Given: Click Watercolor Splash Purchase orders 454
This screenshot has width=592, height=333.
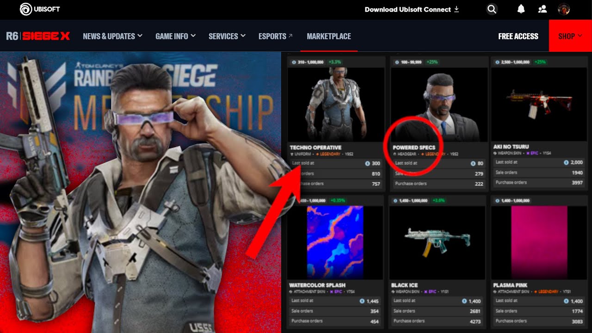Looking at the screenshot, I should [x=375, y=321].
